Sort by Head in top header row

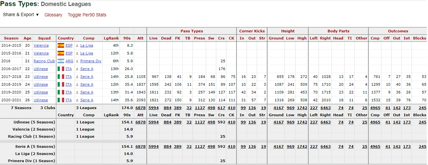pyautogui.click(x=338, y=38)
